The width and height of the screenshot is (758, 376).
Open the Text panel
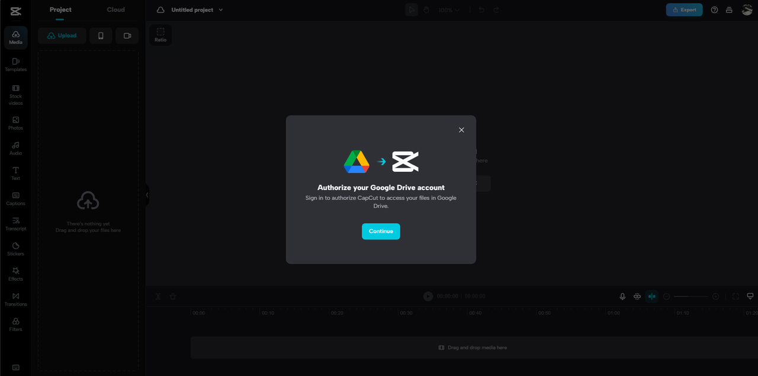point(15,173)
